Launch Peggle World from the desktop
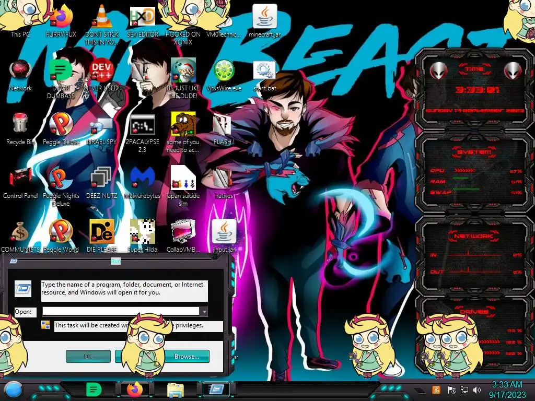This screenshot has height=401, width=535. (x=61, y=237)
